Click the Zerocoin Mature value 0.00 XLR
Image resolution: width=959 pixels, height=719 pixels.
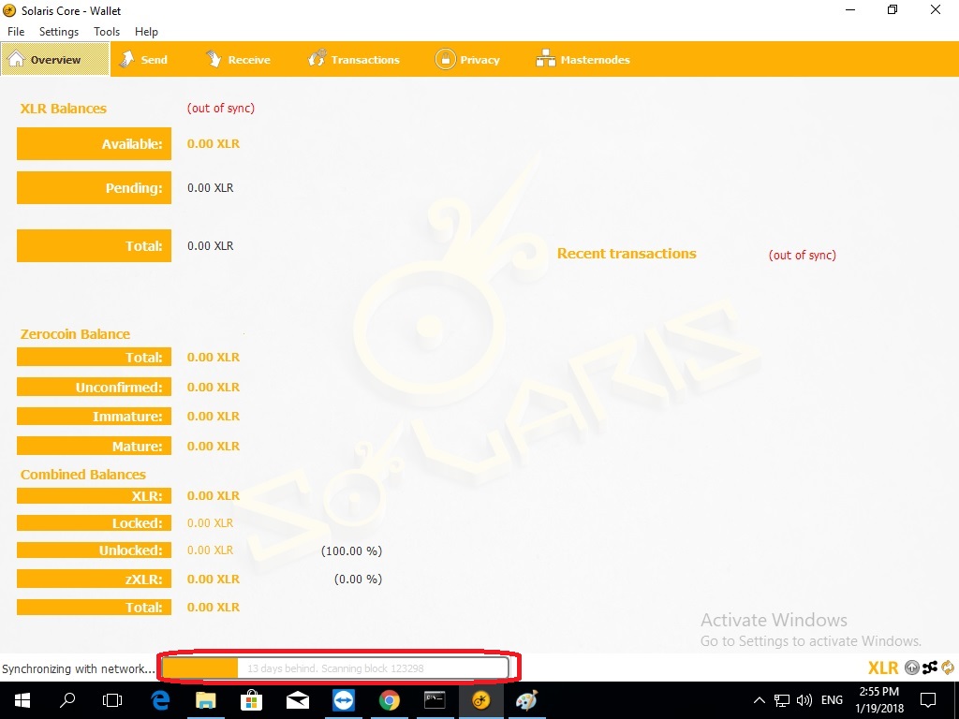point(214,447)
